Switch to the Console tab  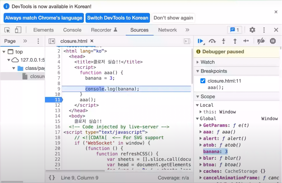[x=72, y=30]
